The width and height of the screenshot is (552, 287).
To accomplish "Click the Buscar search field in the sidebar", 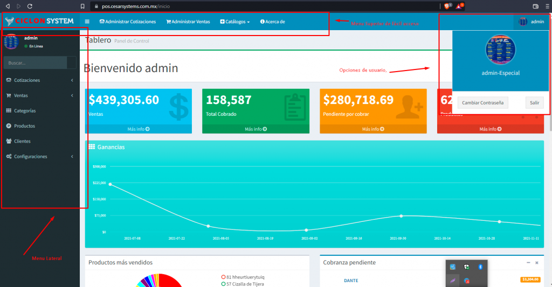I will 35,63.
